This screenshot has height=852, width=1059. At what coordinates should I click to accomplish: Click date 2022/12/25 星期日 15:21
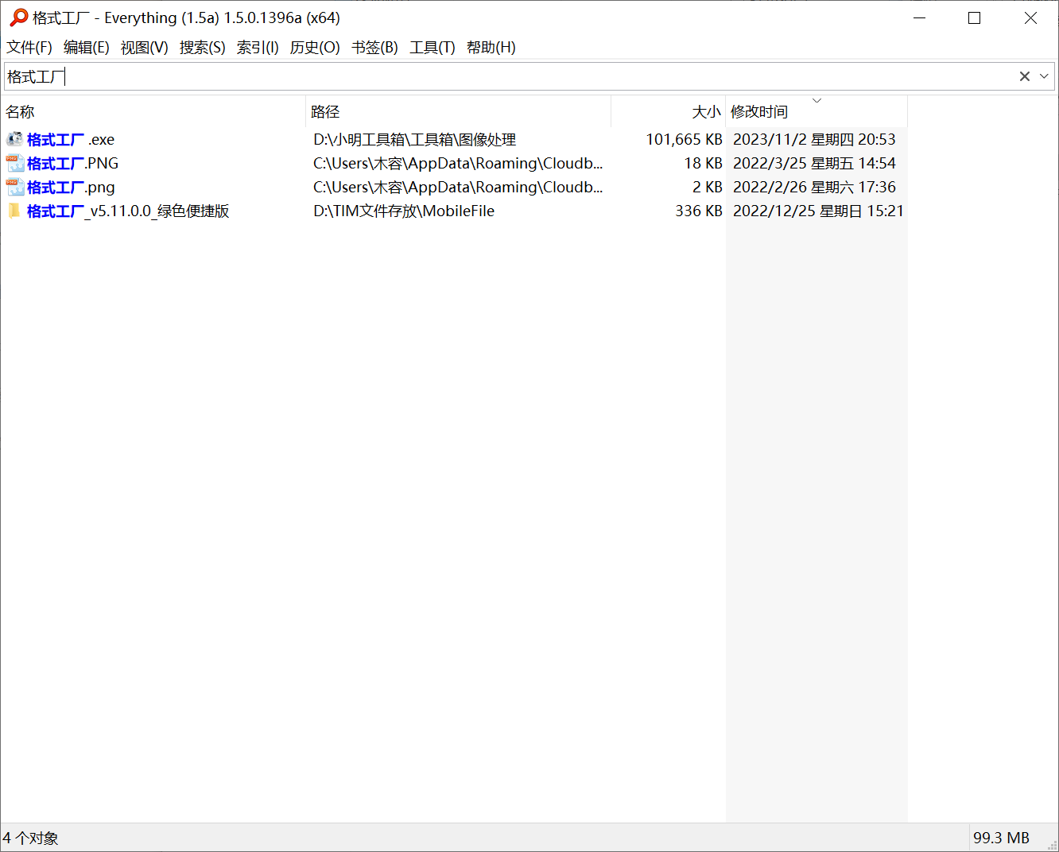point(818,211)
